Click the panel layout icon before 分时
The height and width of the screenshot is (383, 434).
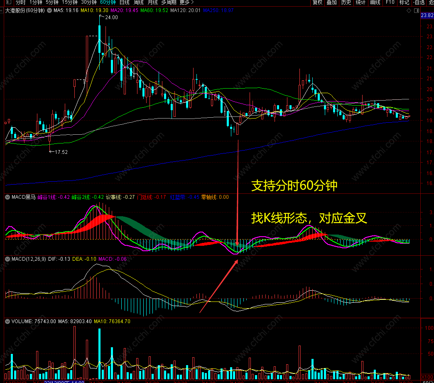[x=9, y=2]
